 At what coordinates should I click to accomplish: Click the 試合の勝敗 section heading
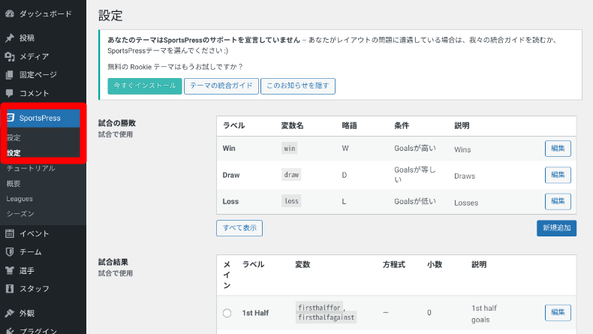point(117,123)
